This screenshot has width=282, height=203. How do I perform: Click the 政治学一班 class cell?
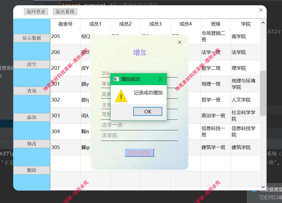pyautogui.click(x=216, y=116)
